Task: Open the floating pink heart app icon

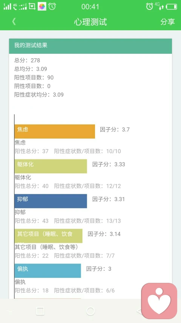Action: pos(159,301)
